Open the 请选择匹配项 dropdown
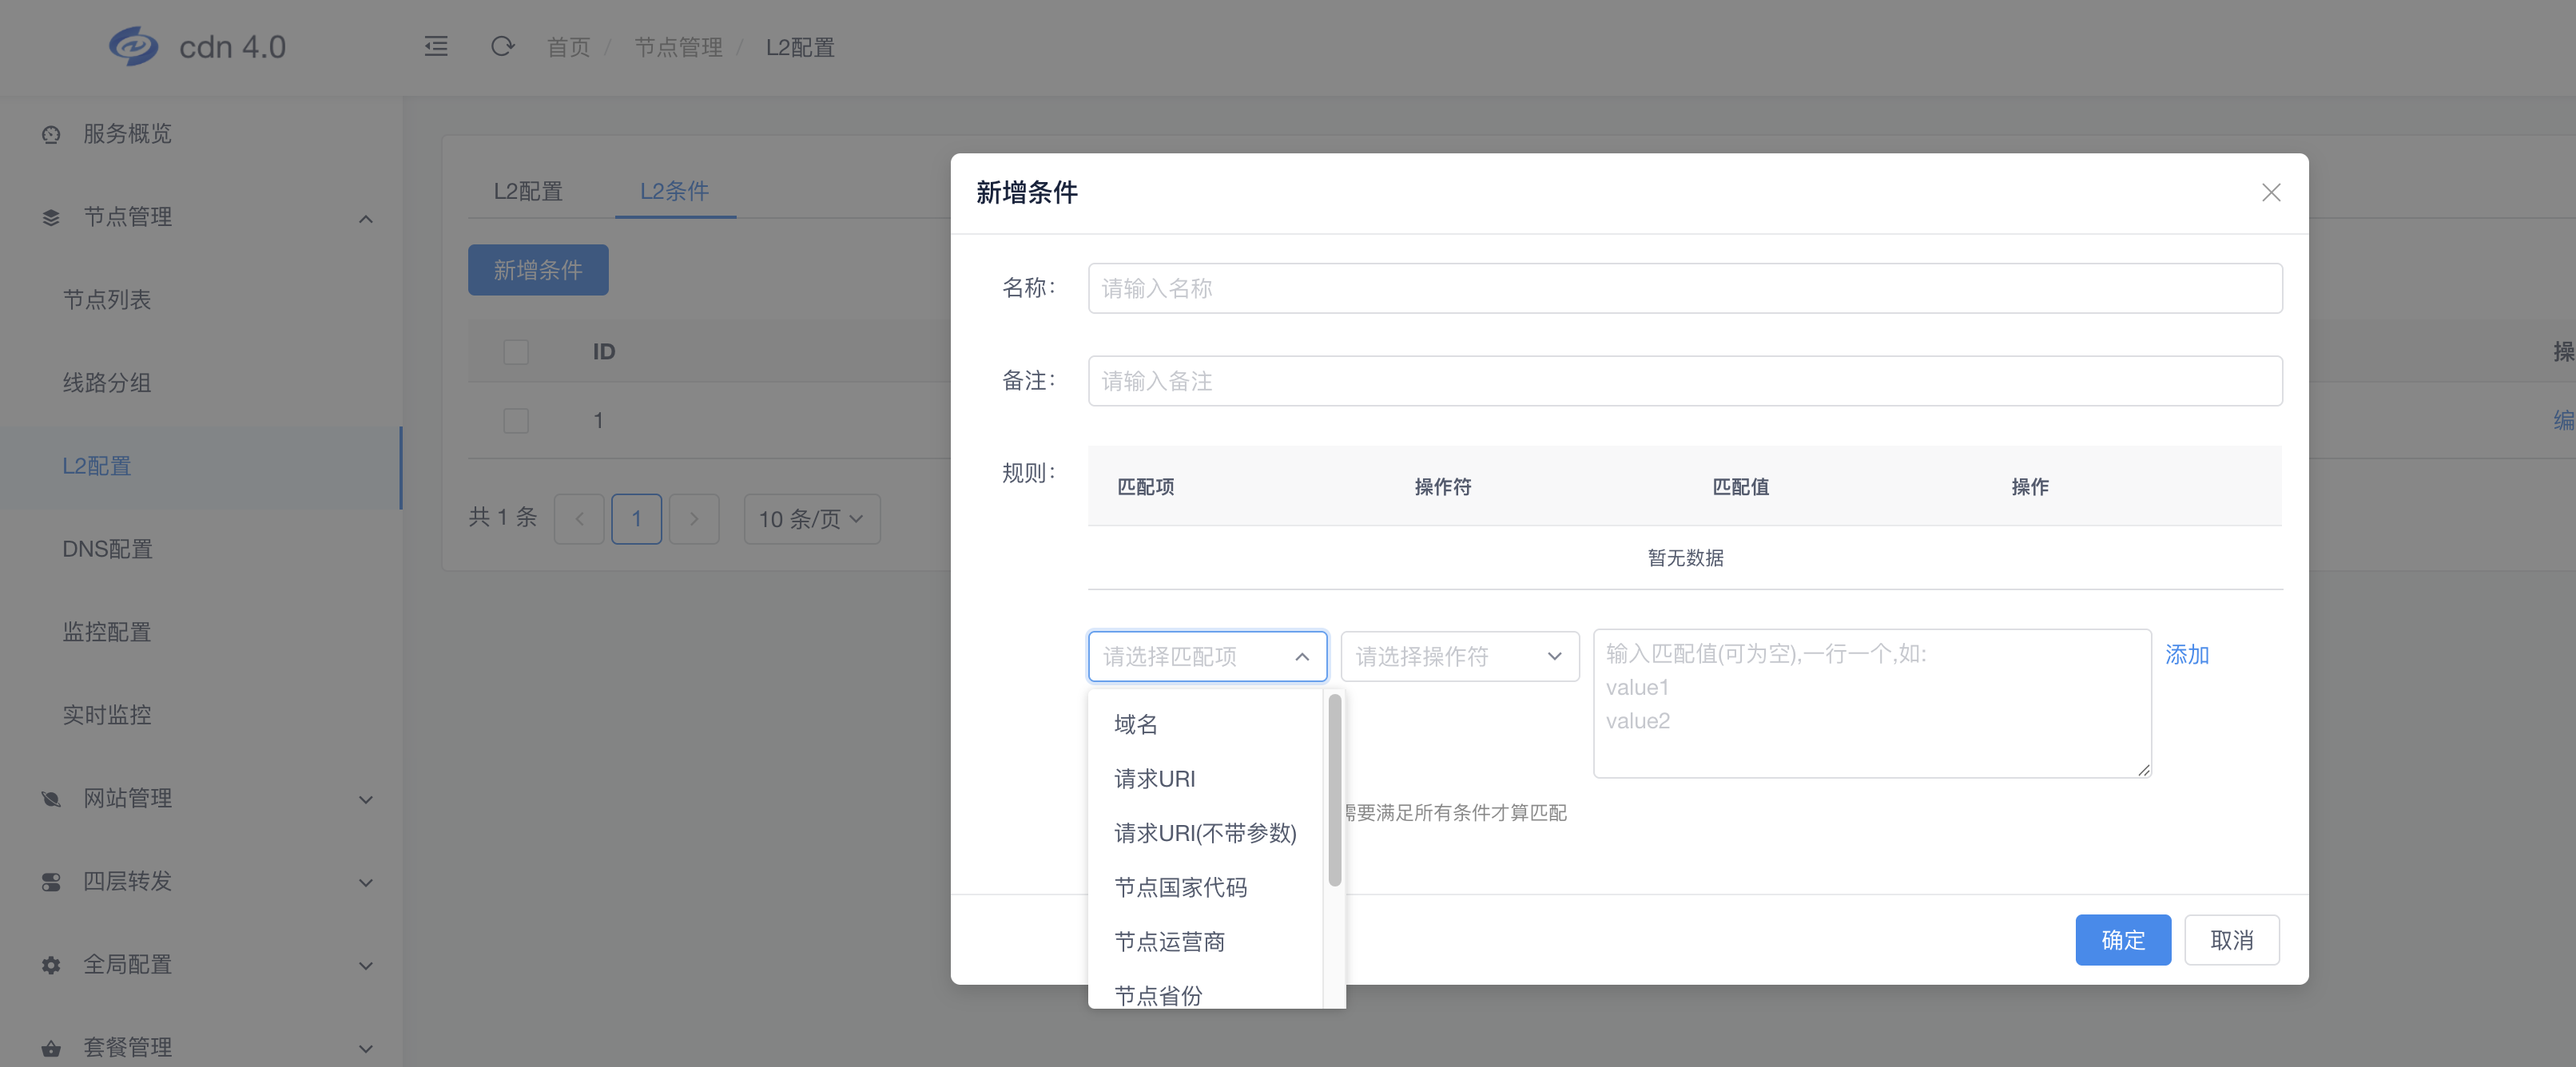Image resolution: width=2576 pixels, height=1067 pixels. (x=1207, y=656)
